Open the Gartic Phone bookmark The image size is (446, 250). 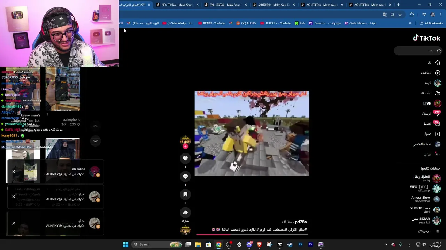[360, 23]
